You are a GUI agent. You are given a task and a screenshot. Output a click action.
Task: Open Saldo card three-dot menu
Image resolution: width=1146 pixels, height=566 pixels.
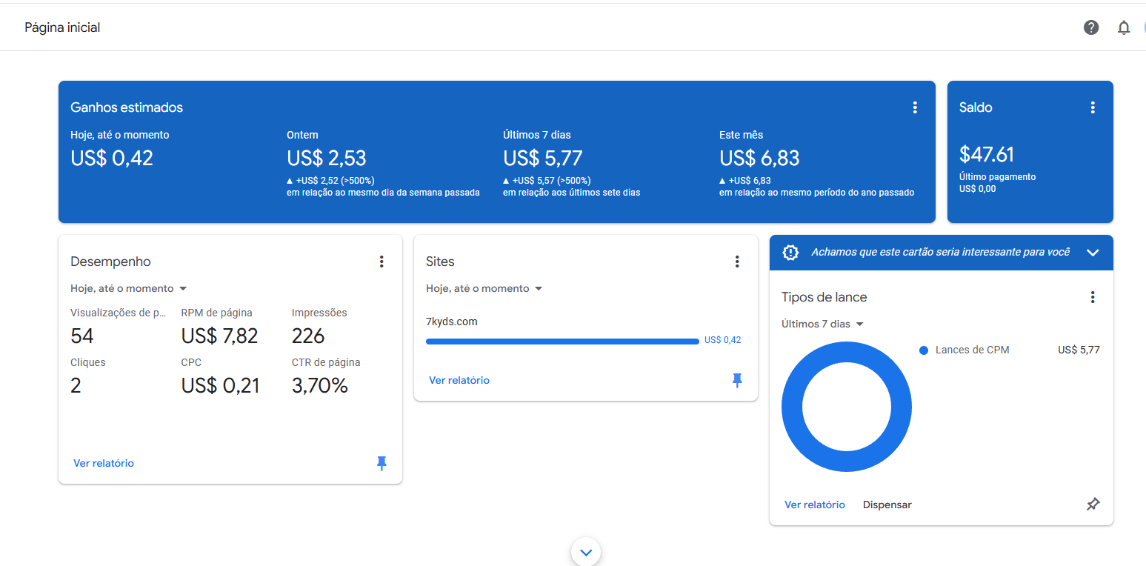tap(1092, 107)
